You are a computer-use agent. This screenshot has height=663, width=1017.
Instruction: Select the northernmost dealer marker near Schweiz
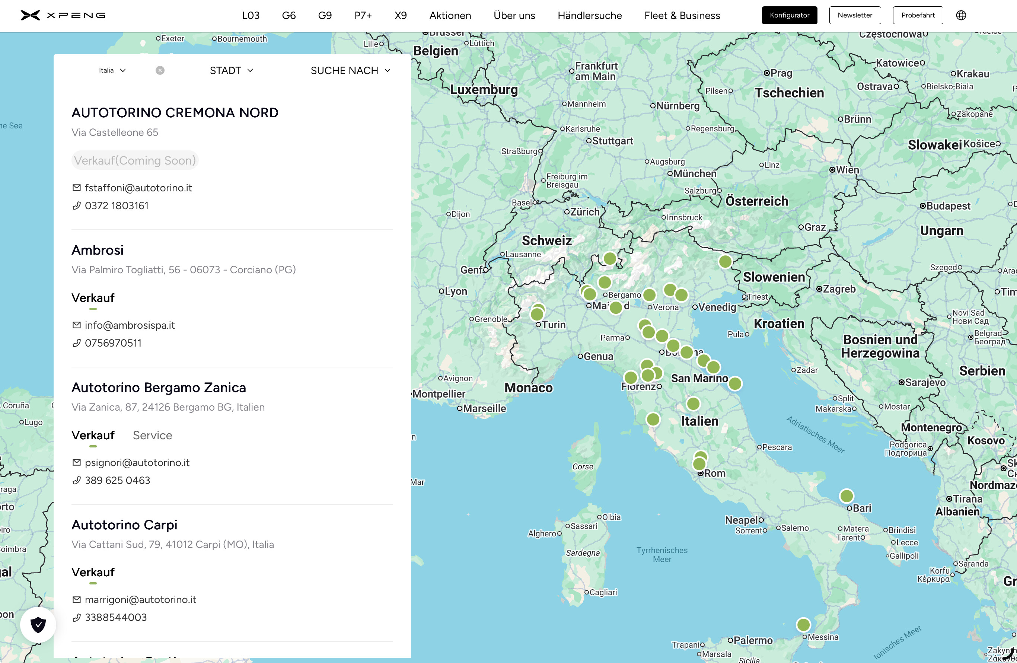pos(610,258)
